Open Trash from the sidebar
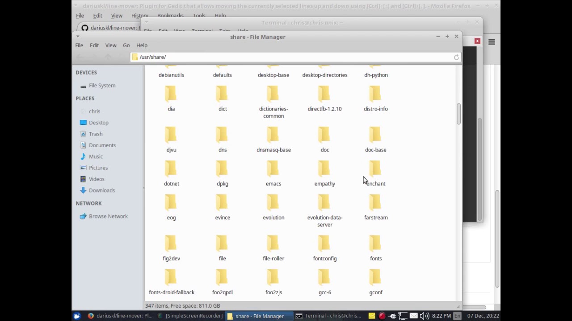Screen dimensions: 572x321 pos(95,134)
